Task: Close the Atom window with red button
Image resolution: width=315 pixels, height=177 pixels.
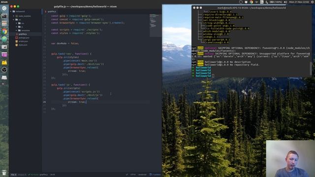Action: (11, 6)
